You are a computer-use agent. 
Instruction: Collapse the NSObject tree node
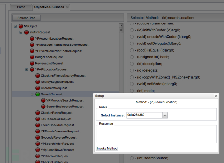pos(15,26)
